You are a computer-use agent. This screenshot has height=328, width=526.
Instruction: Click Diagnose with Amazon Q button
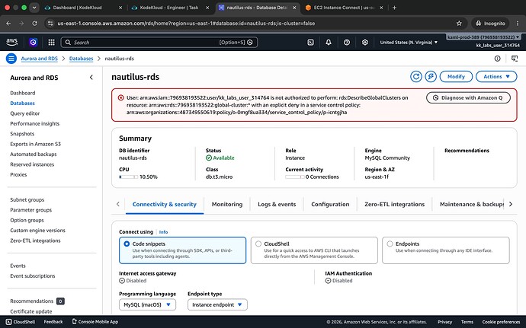pos(468,98)
